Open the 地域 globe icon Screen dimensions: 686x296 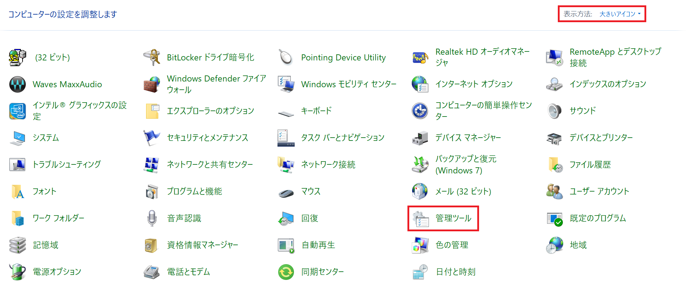pos(555,245)
